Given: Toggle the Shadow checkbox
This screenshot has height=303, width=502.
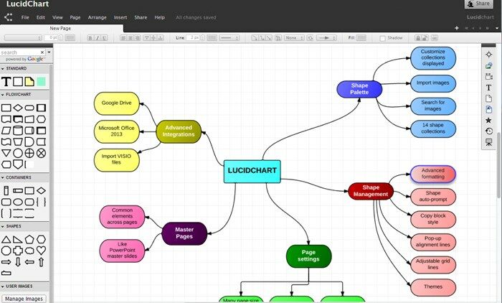Looking at the screenshot, I should [382, 38].
